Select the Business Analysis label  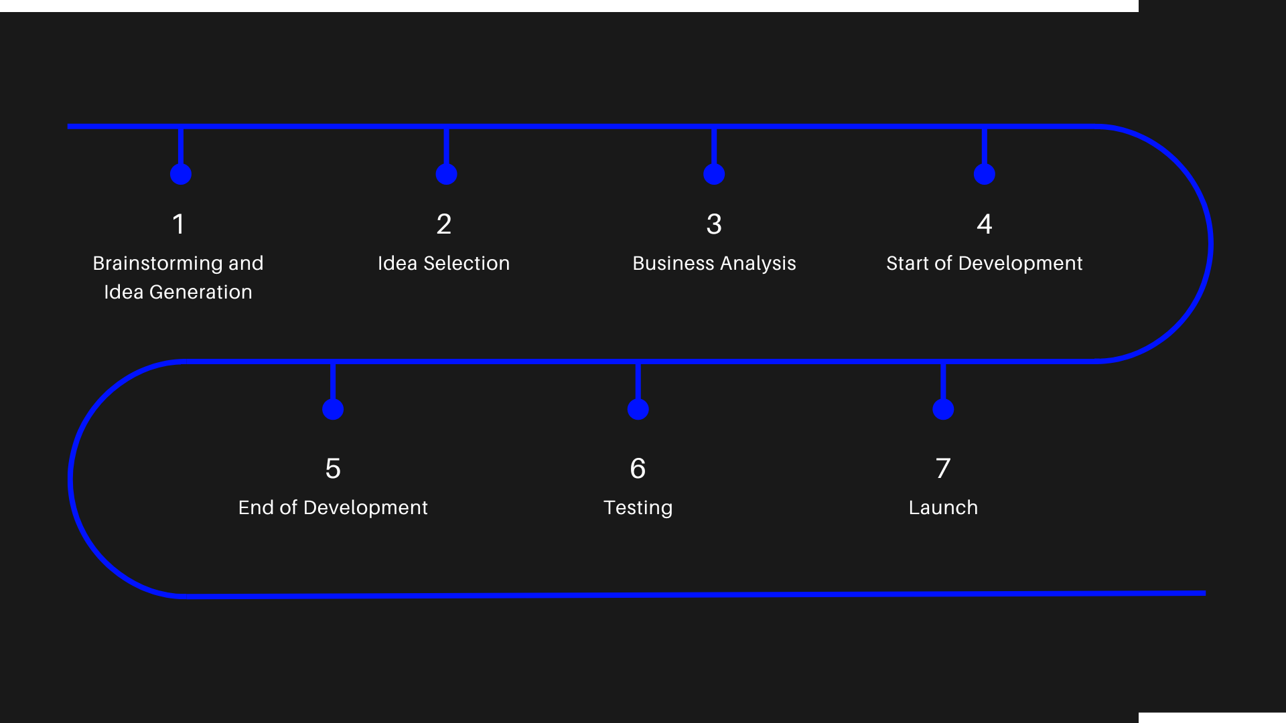tap(714, 263)
